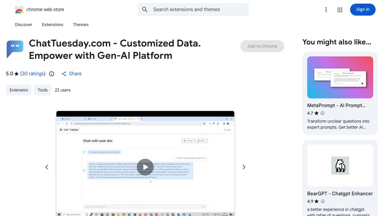Open the 30 ratings link
The width and height of the screenshot is (384, 216).
pos(33,73)
